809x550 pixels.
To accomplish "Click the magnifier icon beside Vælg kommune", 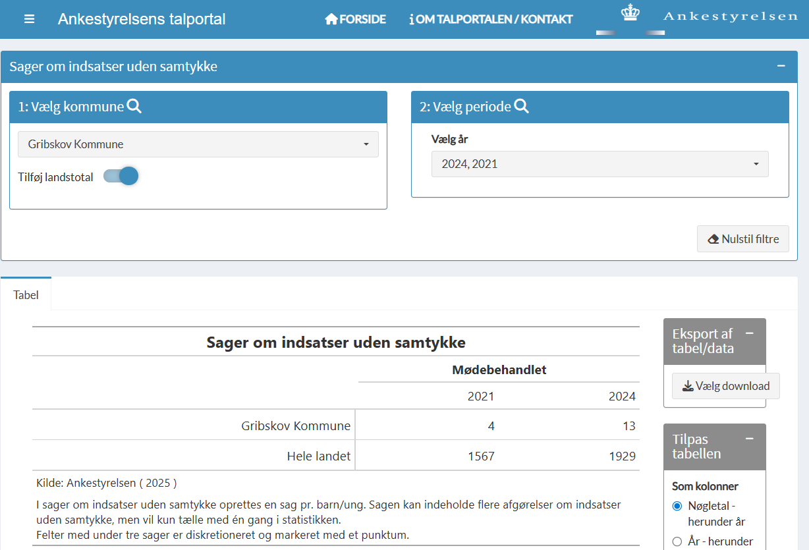I will coord(134,106).
